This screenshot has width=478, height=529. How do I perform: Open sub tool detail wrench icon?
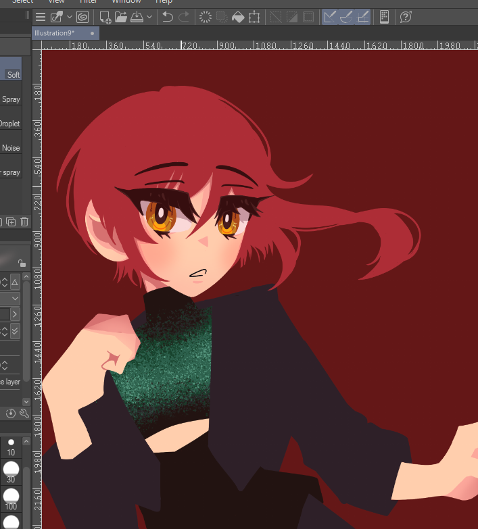pyautogui.click(x=24, y=413)
